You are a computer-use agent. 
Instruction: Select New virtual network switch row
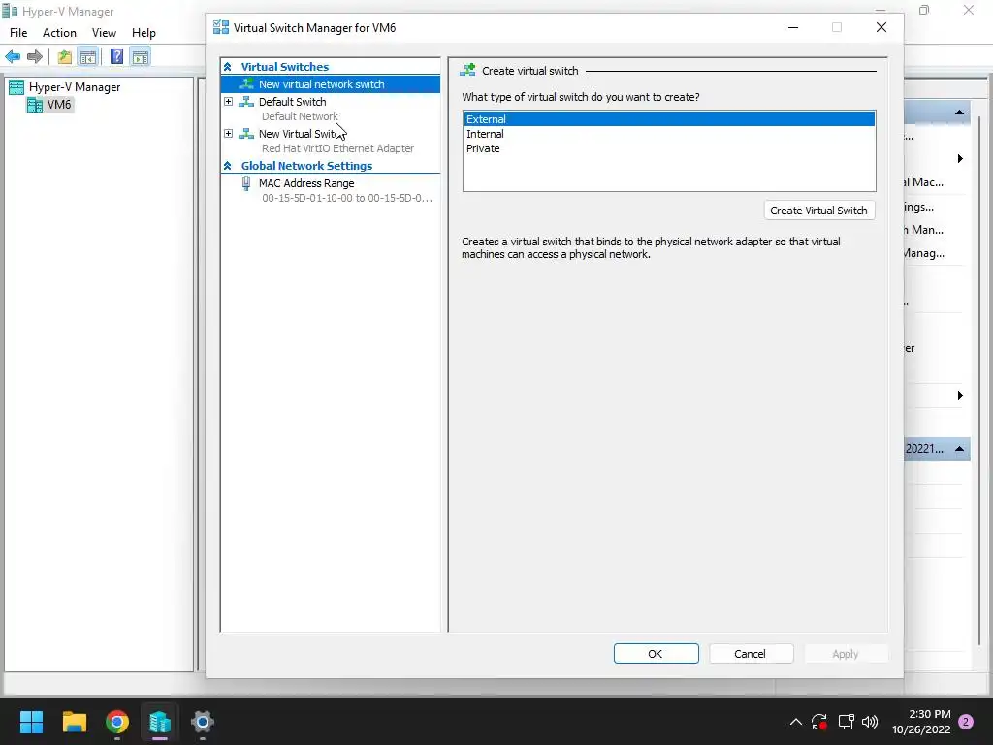click(330, 84)
